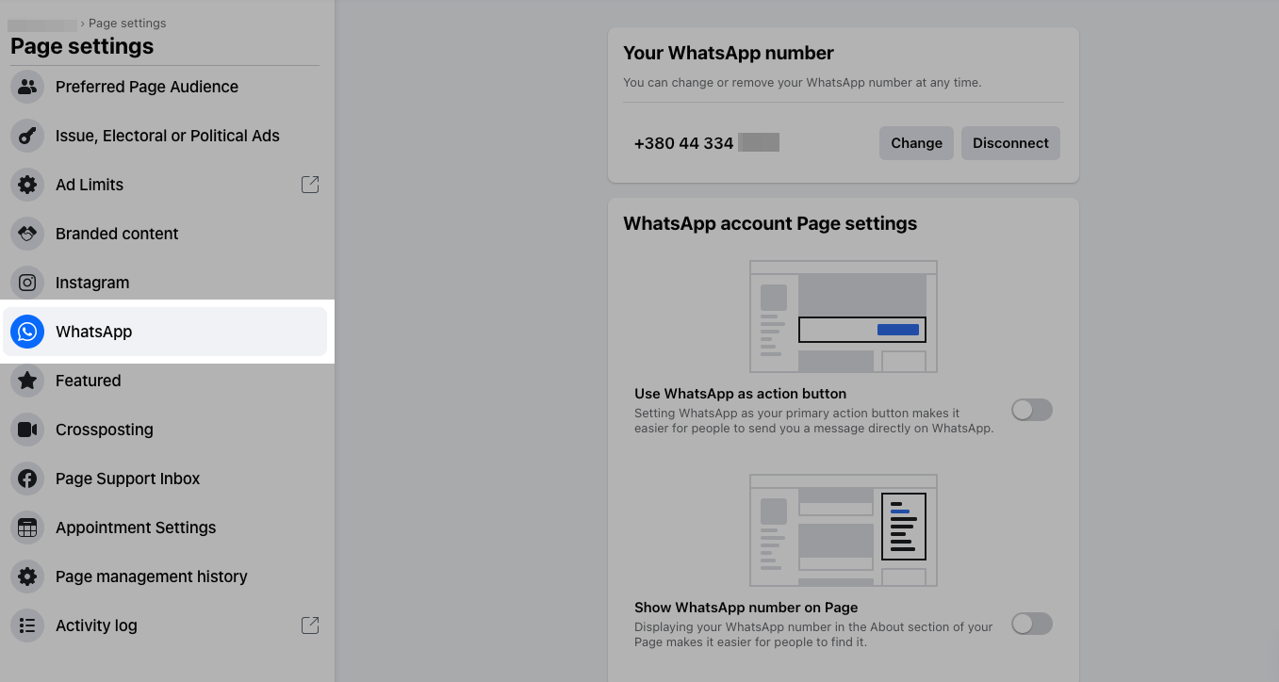Image resolution: width=1279 pixels, height=682 pixels.
Task: Click the WhatsApp logo icon in sidebar
Action: (27, 332)
